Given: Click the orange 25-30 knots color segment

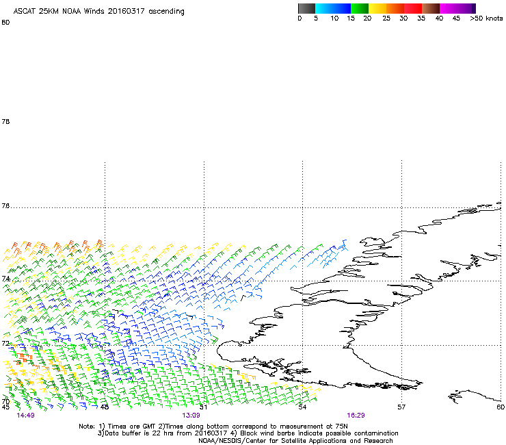Looking at the screenshot, I should pyautogui.click(x=395, y=8).
